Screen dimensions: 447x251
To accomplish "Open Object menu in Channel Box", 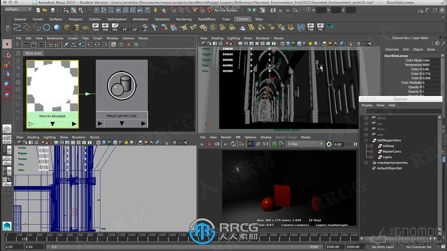I will tap(418, 50).
